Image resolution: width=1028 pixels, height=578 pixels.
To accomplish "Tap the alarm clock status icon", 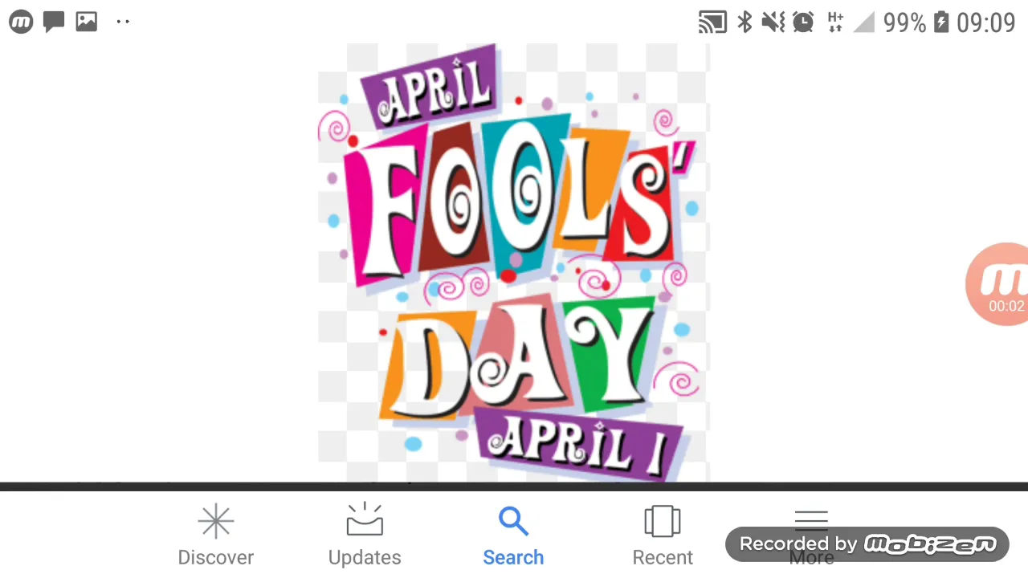I will tap(803, 22).
